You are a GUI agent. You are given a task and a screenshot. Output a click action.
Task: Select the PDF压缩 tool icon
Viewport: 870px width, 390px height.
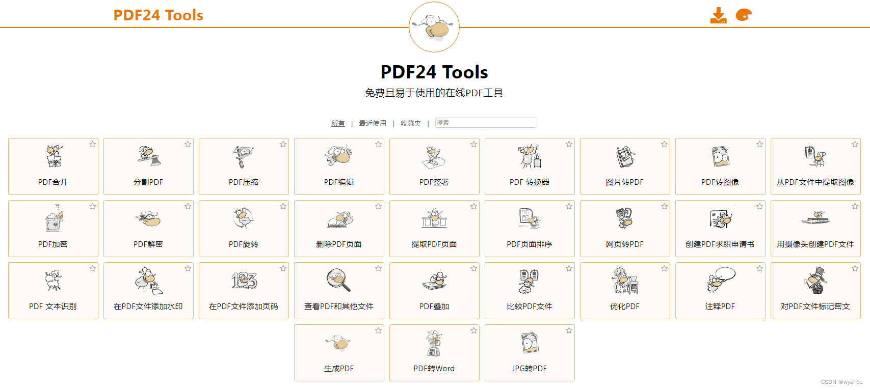(x=244, y=156)
